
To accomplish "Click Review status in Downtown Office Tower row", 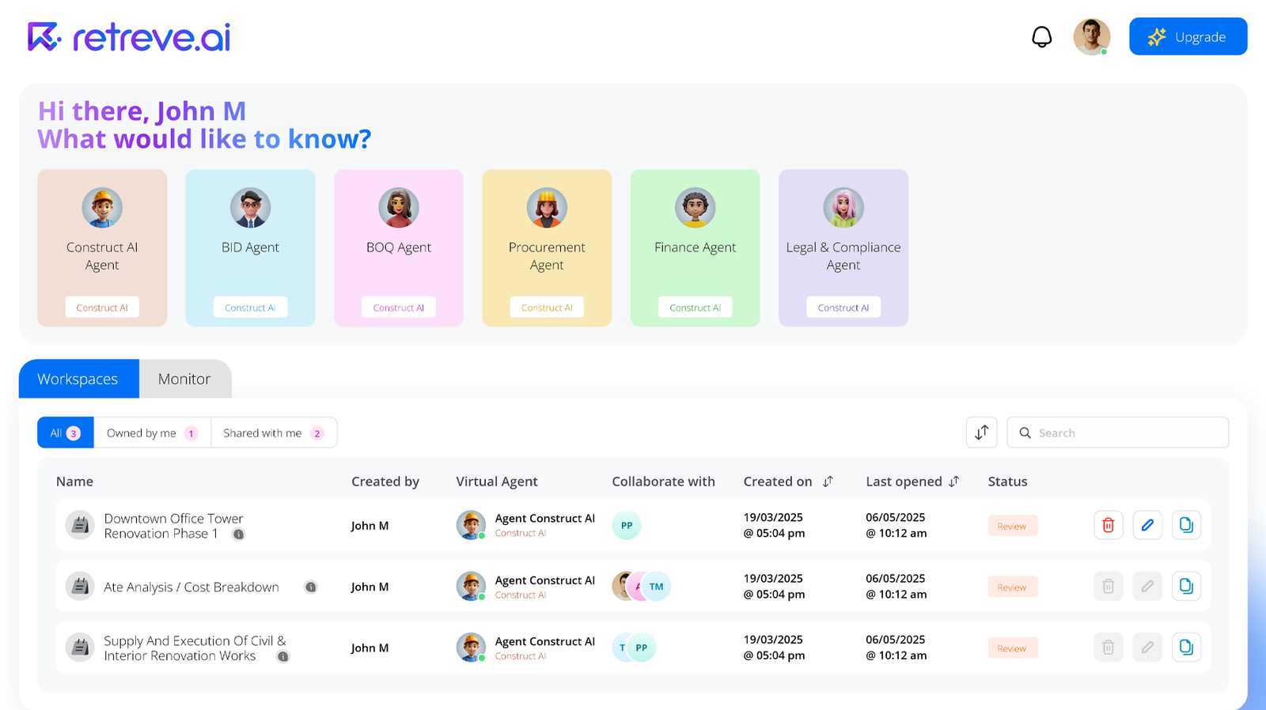I will point(1012,526).
